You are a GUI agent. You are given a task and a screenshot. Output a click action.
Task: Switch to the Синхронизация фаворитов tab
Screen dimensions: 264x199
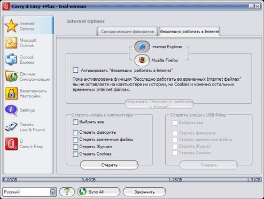[x=127, y=32]
